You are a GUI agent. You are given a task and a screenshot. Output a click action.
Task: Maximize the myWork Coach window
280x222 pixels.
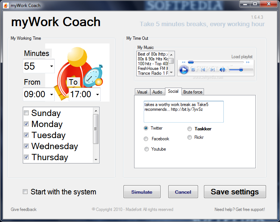pyautogui.click(x=255, y=4)
